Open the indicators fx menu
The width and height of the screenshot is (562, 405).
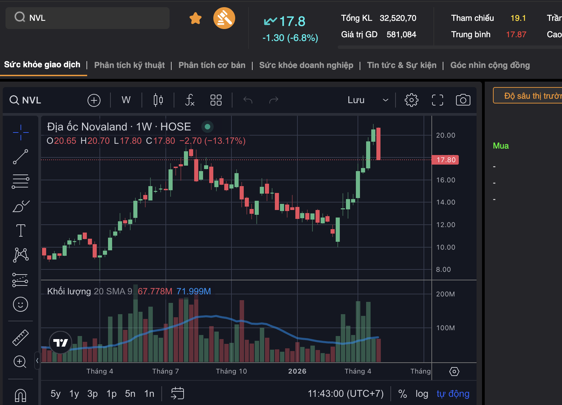pyautogui.click(x=190, y=100)
